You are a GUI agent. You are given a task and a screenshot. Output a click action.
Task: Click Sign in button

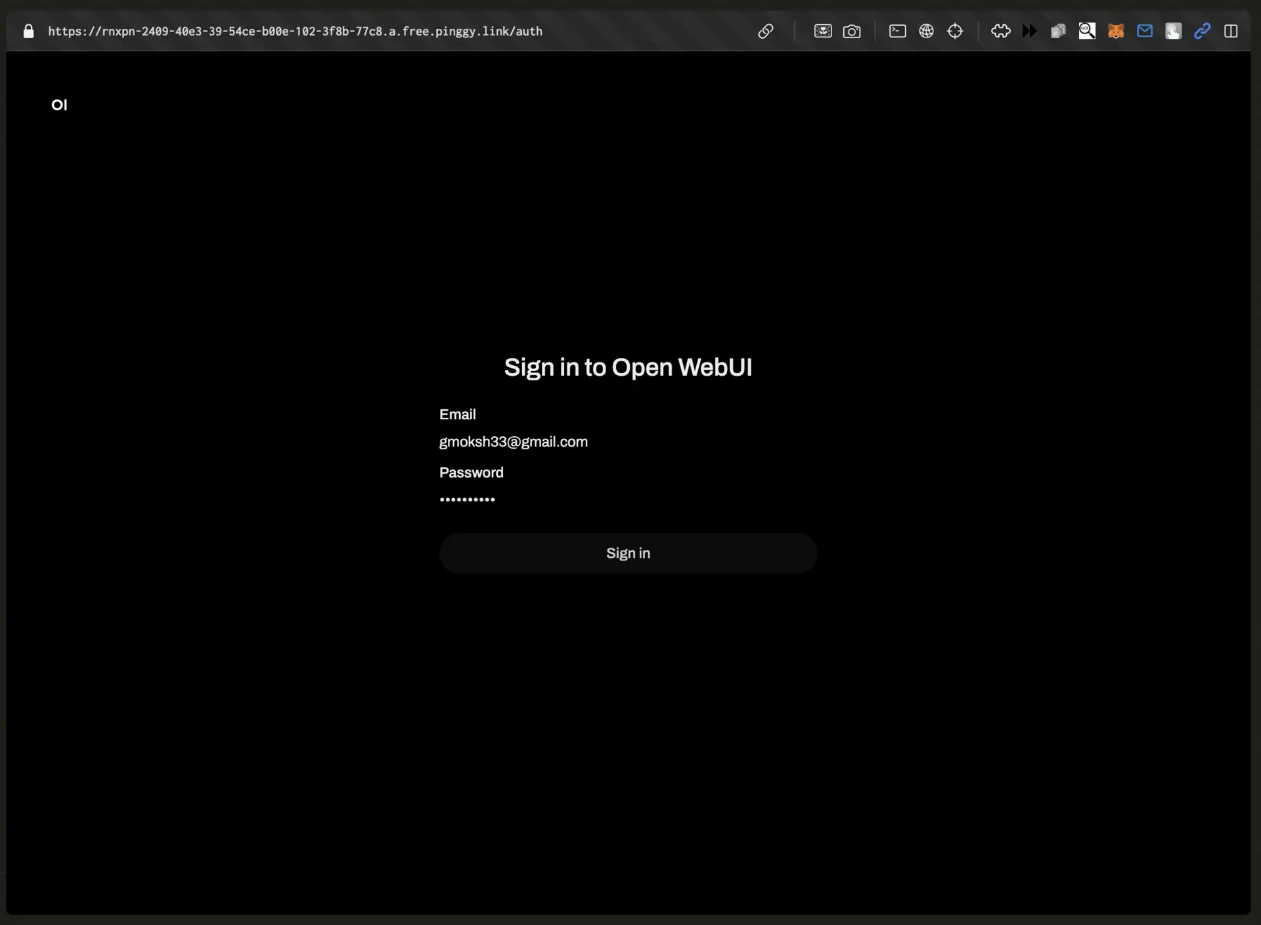tap(629, 553)
